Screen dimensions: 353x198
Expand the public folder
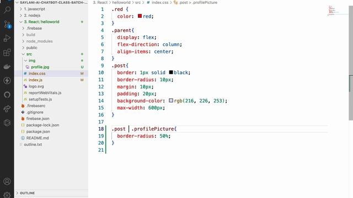tap(23, 48)
